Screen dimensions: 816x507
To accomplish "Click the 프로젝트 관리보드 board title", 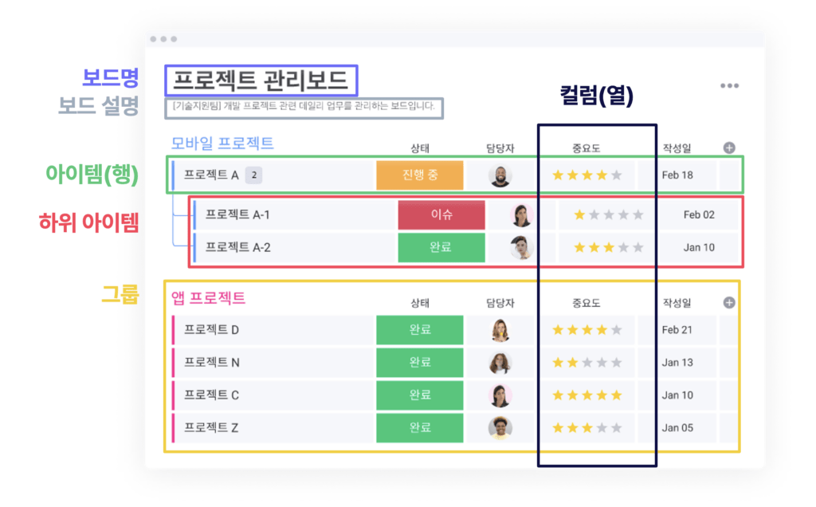I will pyautogui.click(x=261, y=81).
